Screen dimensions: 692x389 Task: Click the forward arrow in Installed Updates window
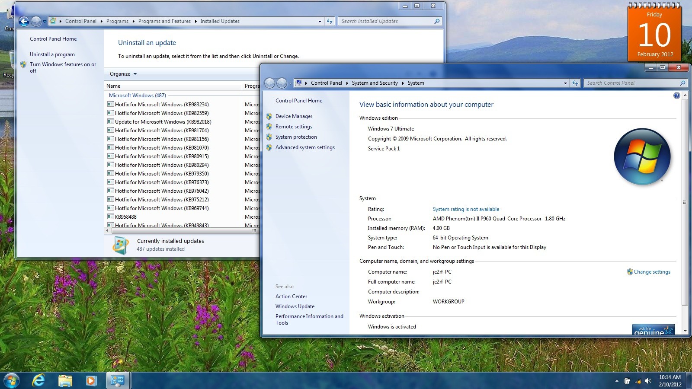click(36, 21)
